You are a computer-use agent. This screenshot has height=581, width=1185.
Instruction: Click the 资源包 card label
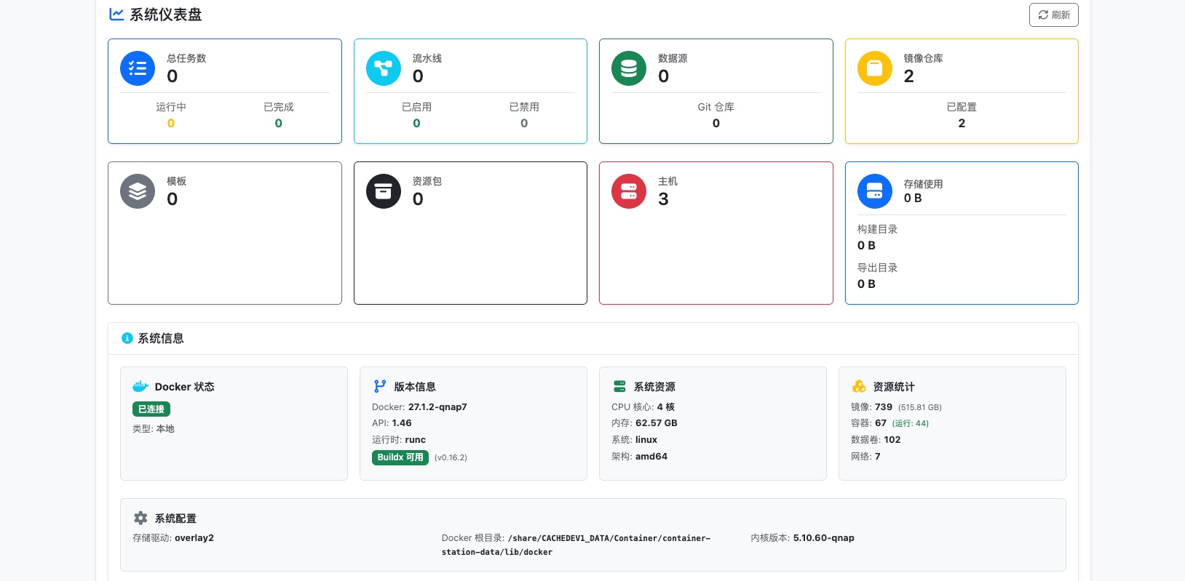click(427, 181)
